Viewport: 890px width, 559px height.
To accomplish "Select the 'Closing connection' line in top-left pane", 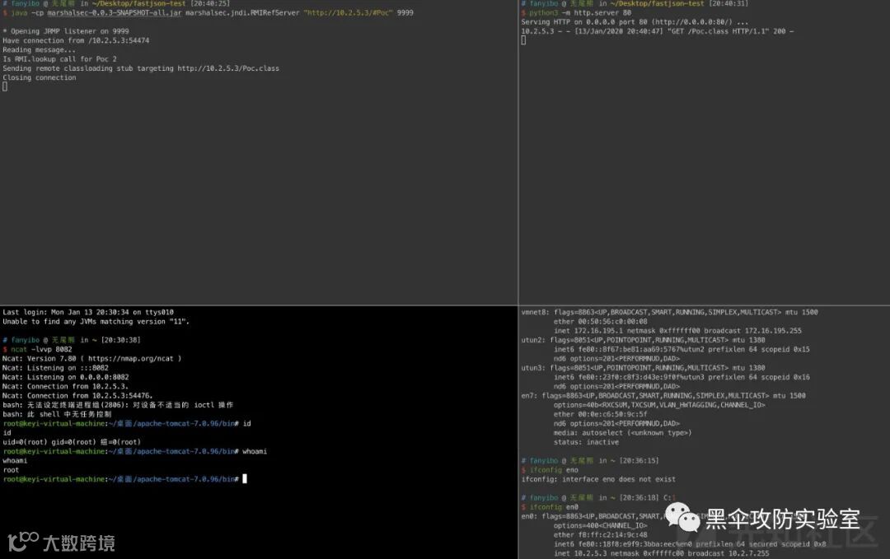I will [x=40, y=77].
